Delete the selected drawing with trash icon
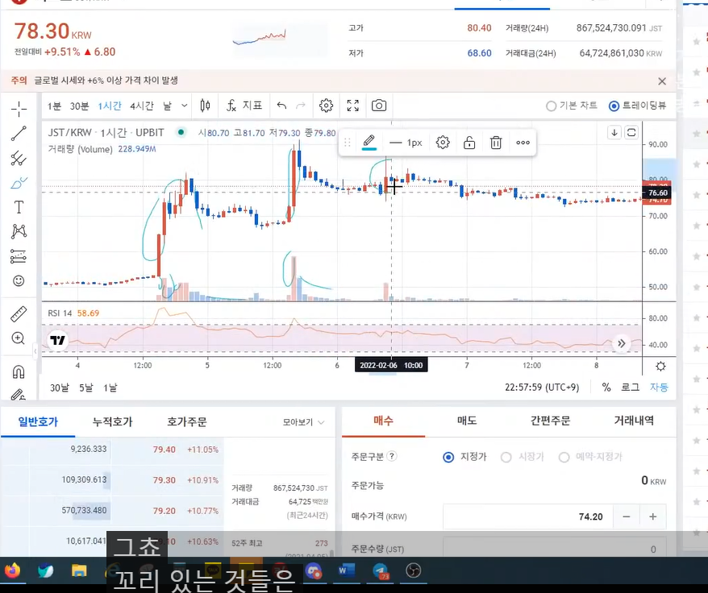The width and height of the screenshot is (708, 593). [496, 143]
